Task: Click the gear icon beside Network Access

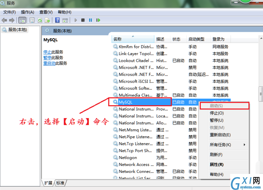Action: point(115,164)
